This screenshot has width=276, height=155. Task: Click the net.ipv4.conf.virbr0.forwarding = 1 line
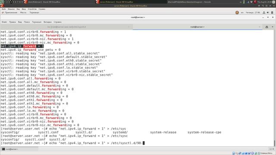[33, 32]
